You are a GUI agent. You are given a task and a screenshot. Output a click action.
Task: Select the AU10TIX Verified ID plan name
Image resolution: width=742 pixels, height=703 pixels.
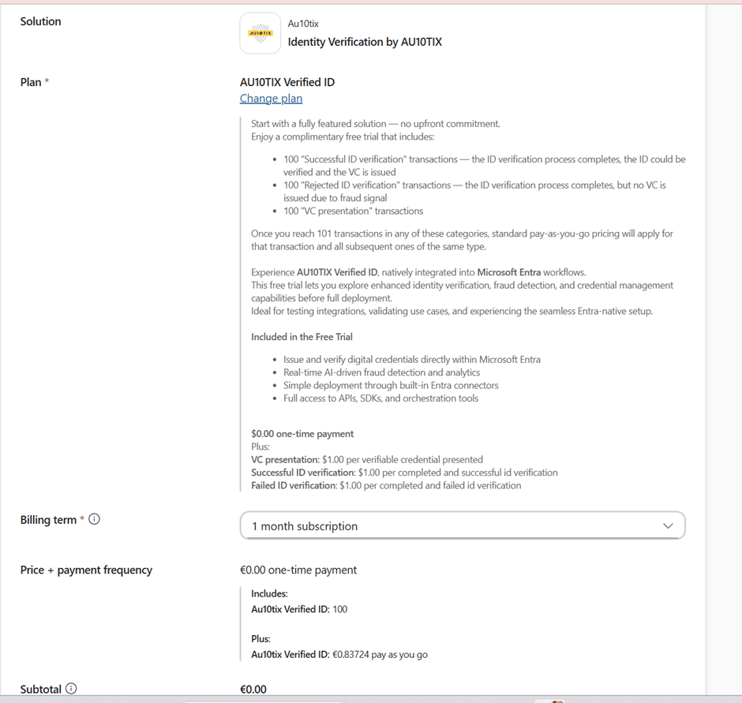287,82
